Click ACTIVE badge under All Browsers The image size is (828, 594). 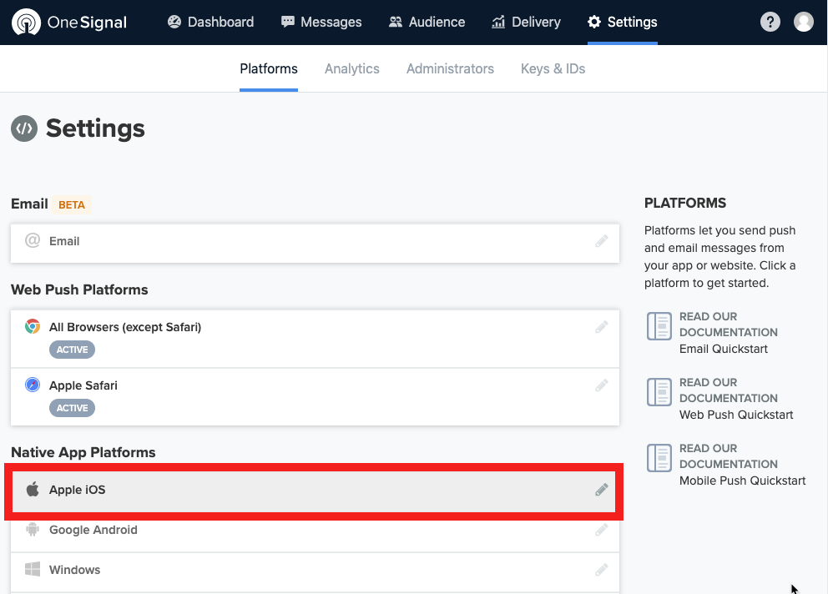(x=73, y=350)
